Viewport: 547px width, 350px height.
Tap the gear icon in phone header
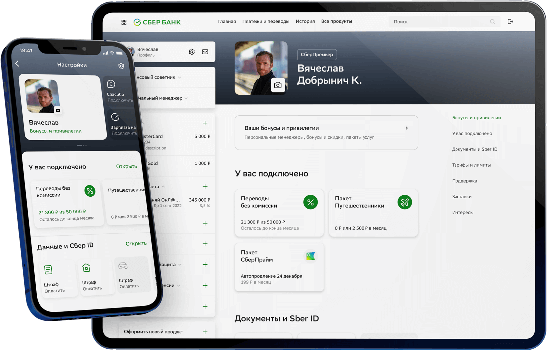pos(121,66)
